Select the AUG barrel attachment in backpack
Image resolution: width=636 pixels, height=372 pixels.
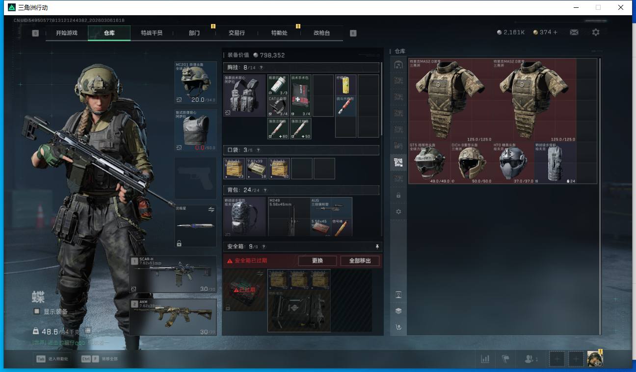click(331, 207)
